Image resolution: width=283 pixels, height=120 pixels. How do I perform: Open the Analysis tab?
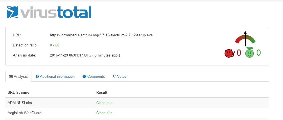19,76
